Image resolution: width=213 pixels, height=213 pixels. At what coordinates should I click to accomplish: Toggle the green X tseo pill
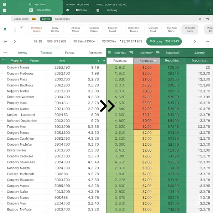(x=46, y=19)
